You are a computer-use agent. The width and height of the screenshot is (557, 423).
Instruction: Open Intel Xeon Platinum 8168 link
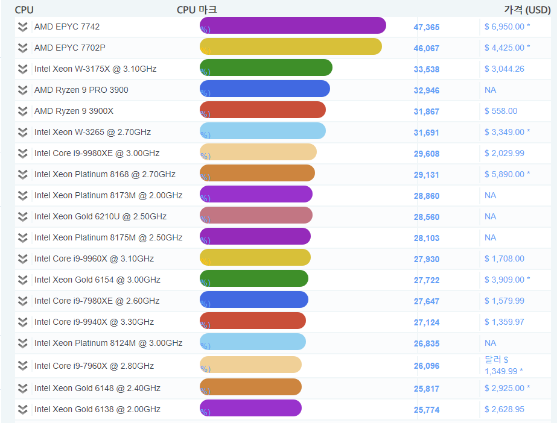tap(105, 174)
